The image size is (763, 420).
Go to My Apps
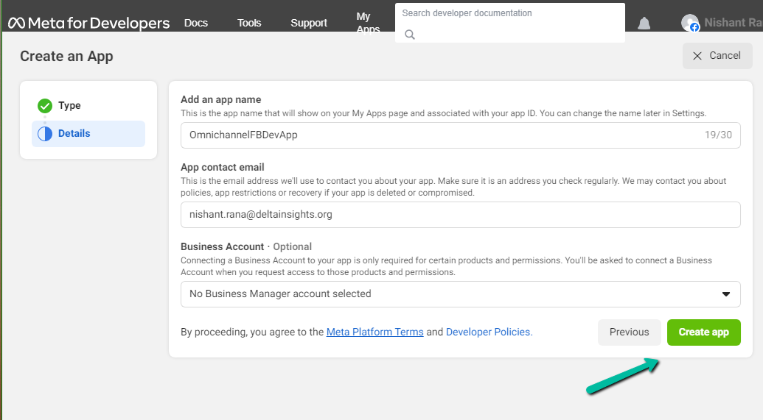pyautogui.click(x=366, y=22)
